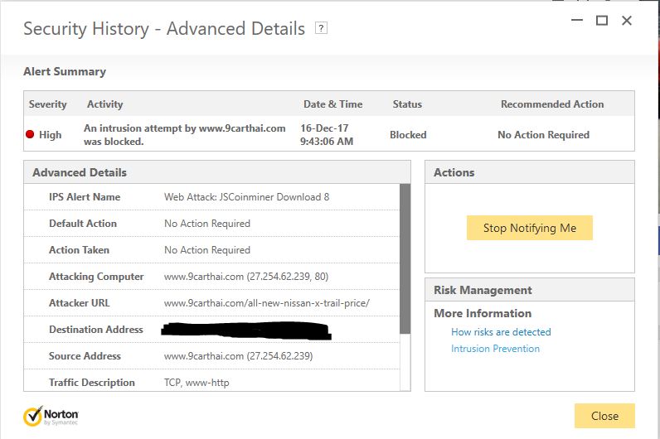The image size is (660, 439).
Task: Click the Recommended Action column header
Action: tap(552, 104)
